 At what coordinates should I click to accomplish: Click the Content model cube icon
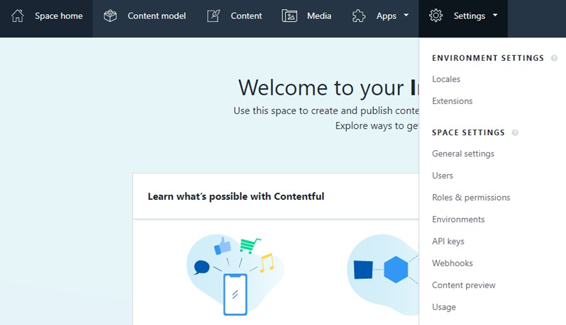point(110,16)
